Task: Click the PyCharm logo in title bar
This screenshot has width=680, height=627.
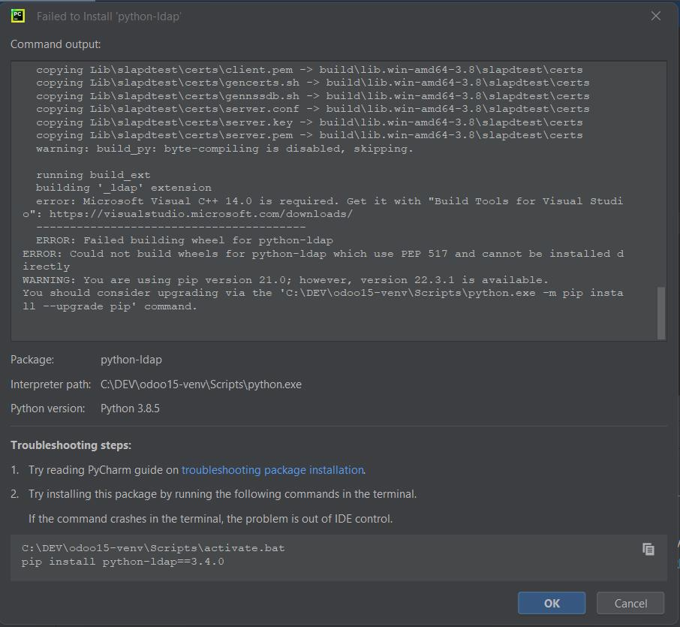Action: (17, 16)
